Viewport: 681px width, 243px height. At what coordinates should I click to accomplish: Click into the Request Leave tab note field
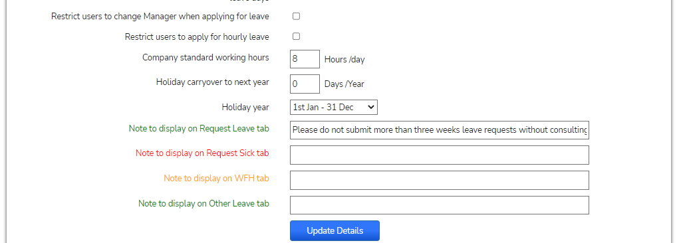pos(440,129)
